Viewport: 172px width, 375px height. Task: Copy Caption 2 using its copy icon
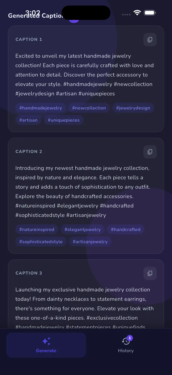[x=150, y=152]
